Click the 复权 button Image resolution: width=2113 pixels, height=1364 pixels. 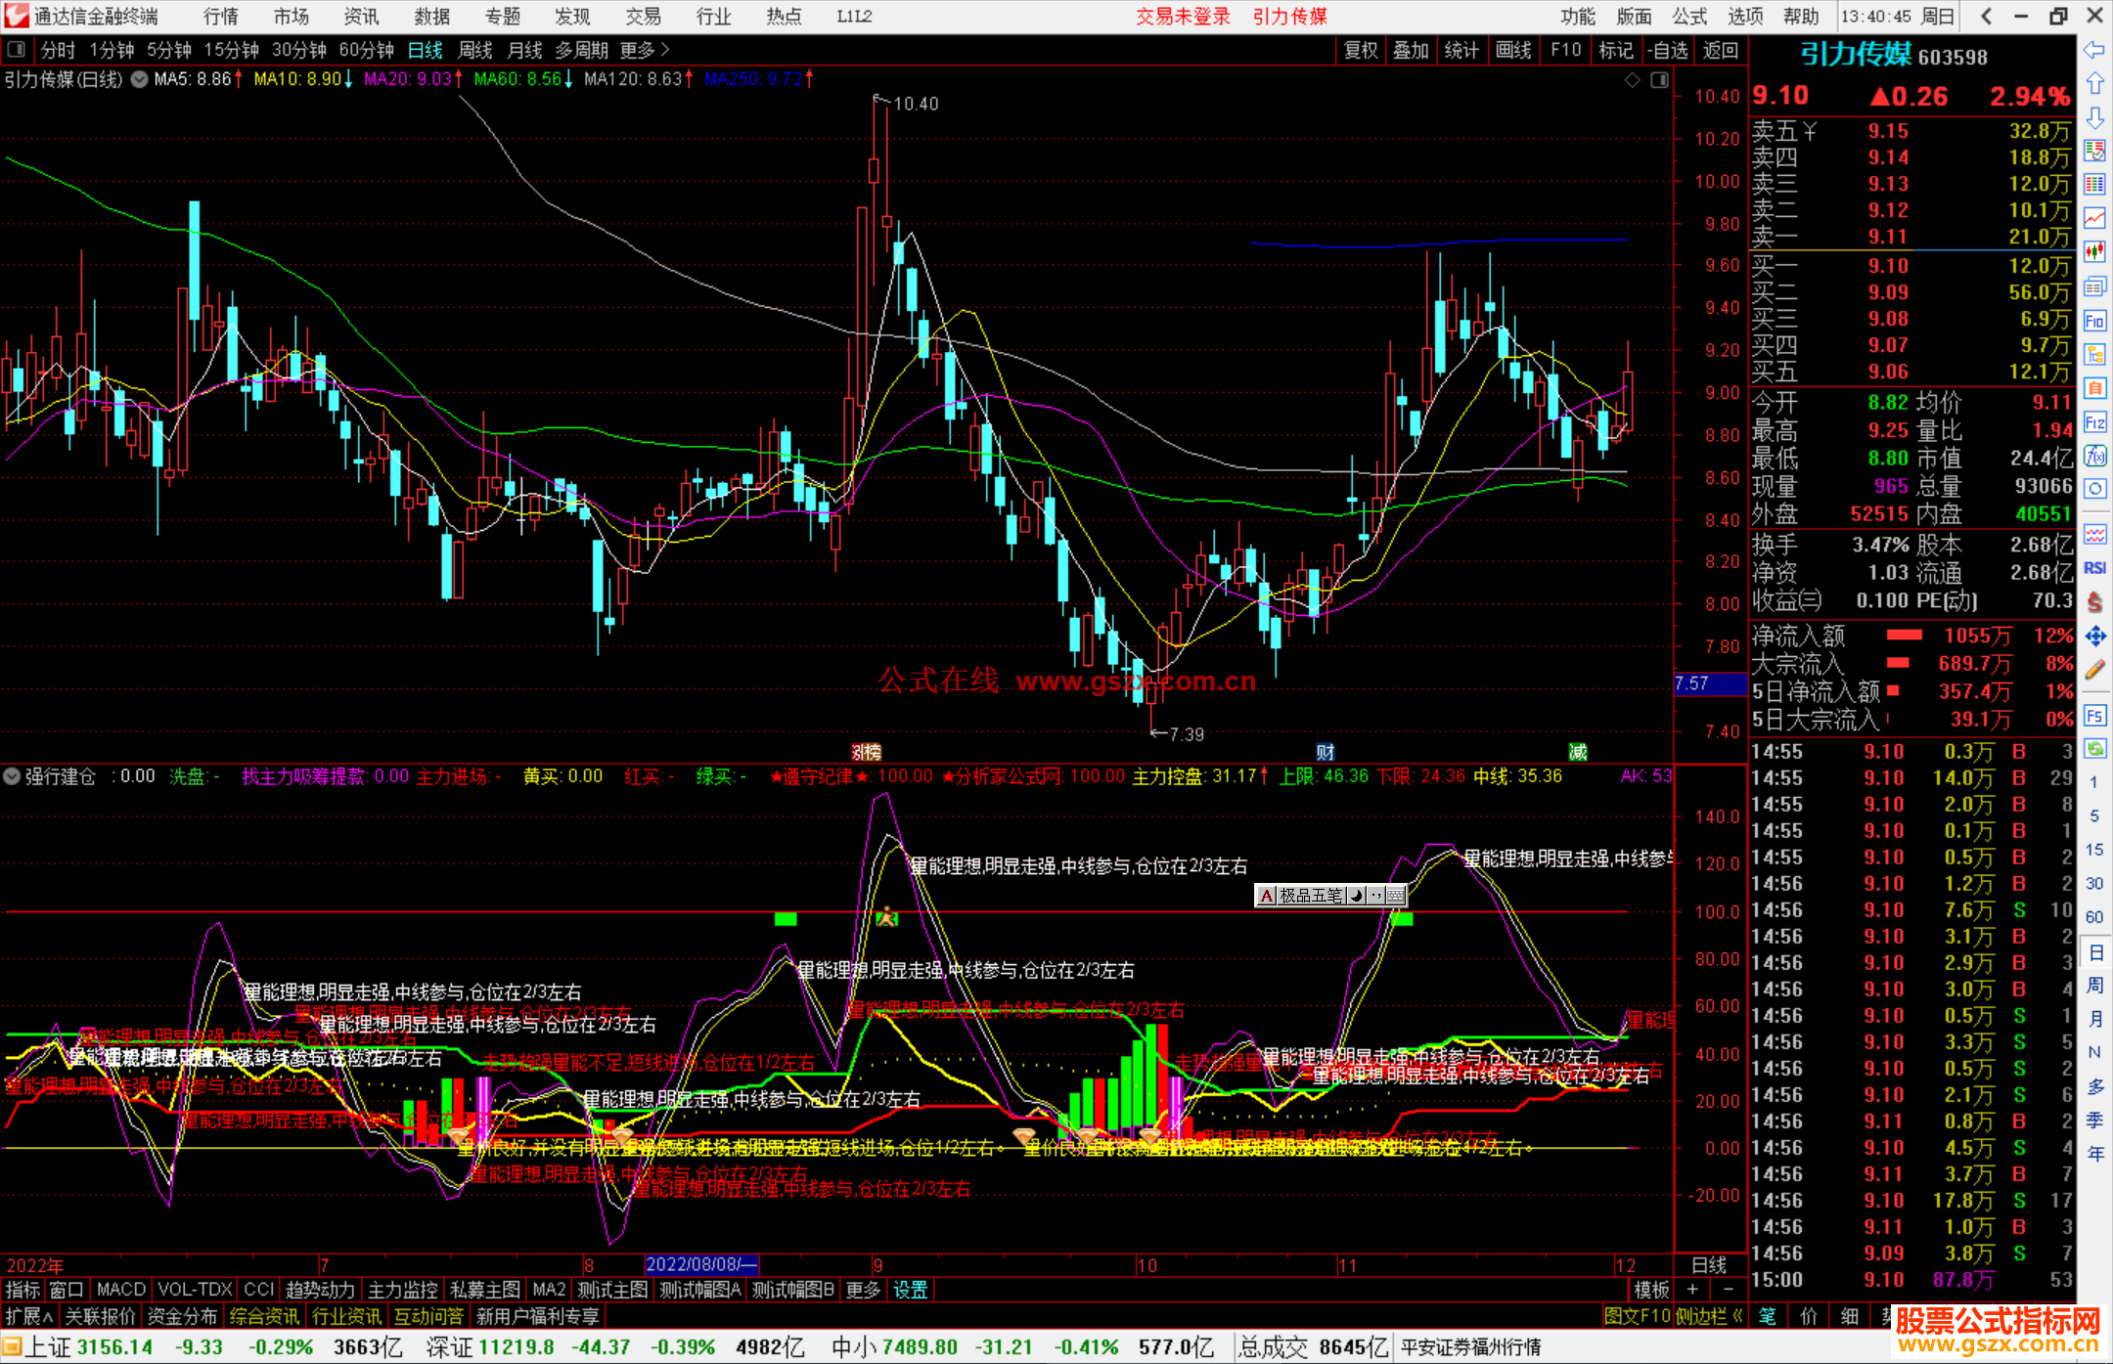1360,50
